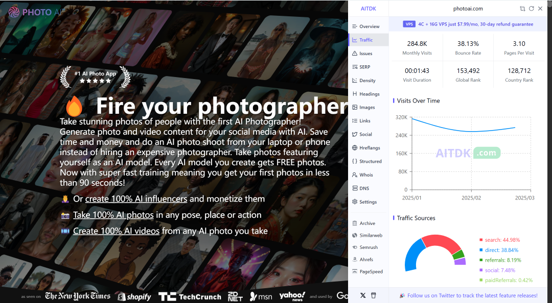Open the Density sidebar item
The height and width of the screenshot is (303, 552).
tap(369, 81)
